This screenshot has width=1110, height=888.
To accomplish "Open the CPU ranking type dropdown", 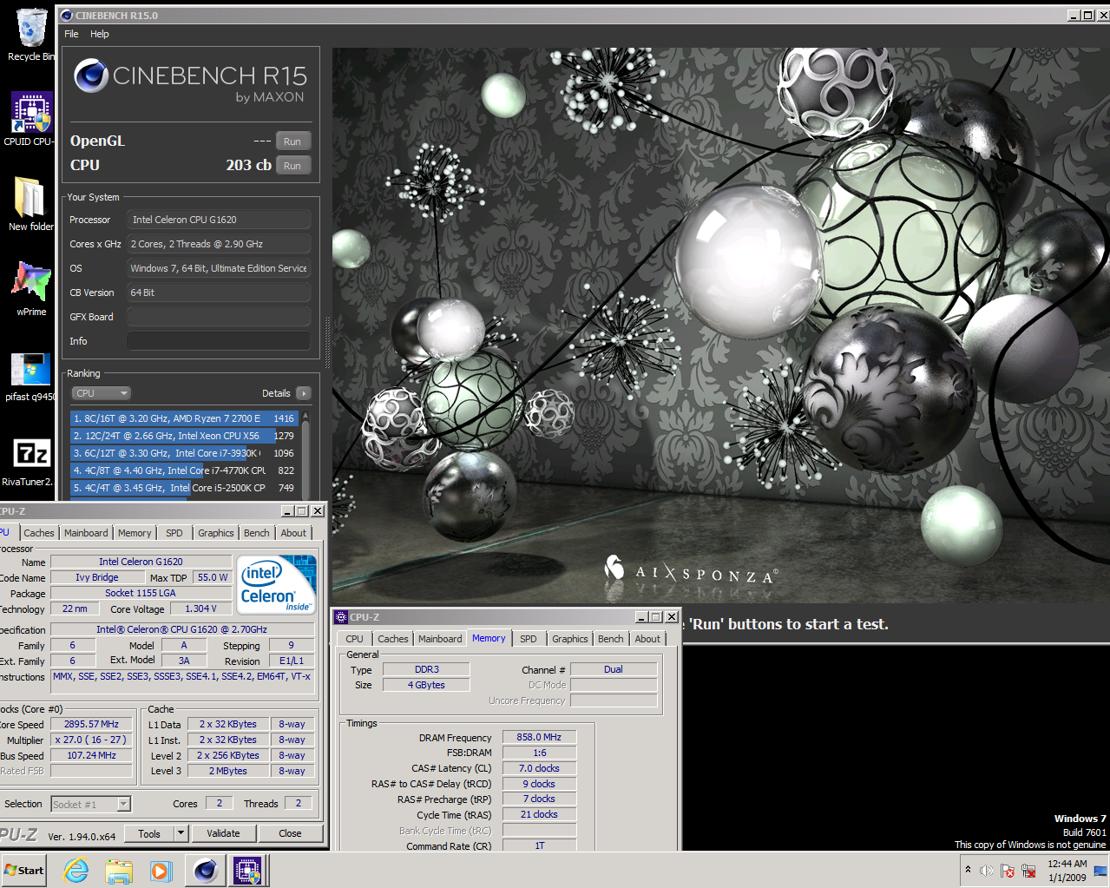I will click(x=101, y=393).
